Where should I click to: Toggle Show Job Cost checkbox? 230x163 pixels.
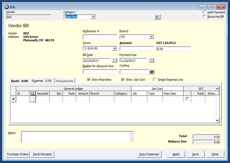click(x=123, y=80)
